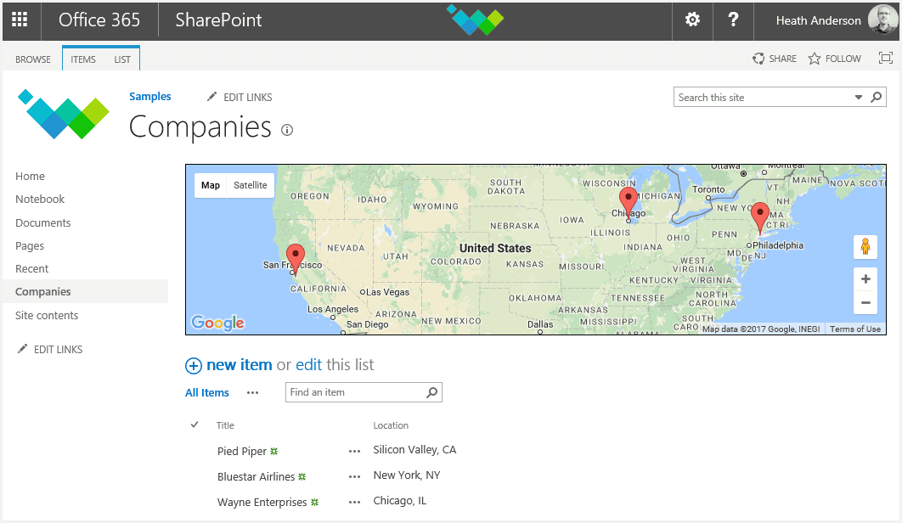This screenshot has width=902, height=523.
Task: Open the Wayne Enterprises ellipsis menu
Action: [354, 503]
